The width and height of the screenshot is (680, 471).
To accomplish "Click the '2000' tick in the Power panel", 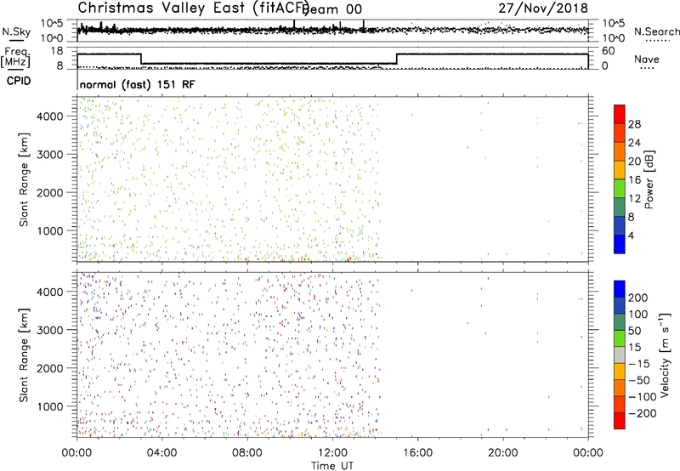I will coord(49,192).
